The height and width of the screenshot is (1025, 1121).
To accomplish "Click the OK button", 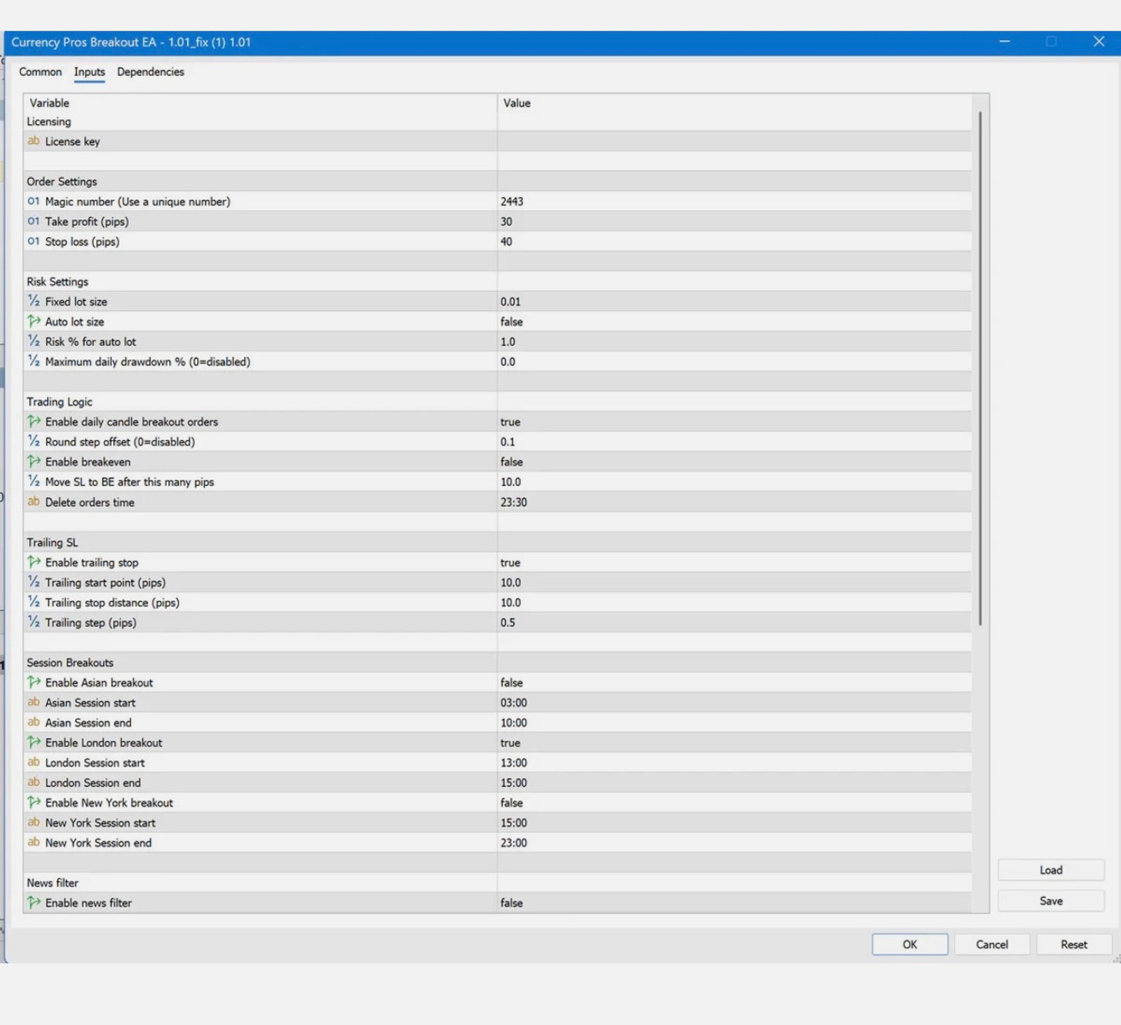I will pyautogui.click(x=910, y=945).
